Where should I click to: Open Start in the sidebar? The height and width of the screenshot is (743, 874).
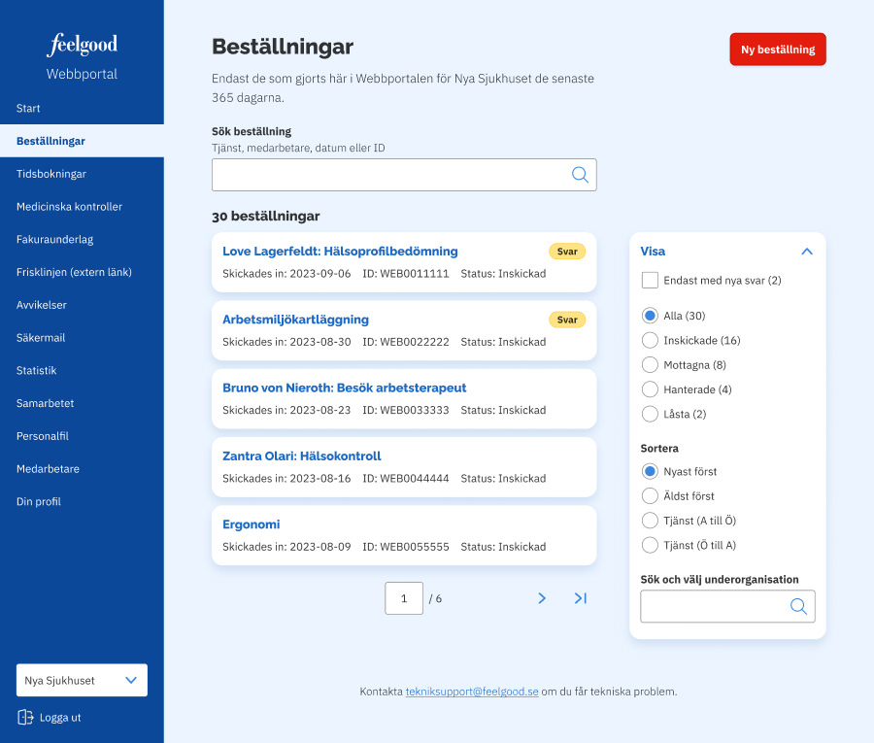click(82, 108)
